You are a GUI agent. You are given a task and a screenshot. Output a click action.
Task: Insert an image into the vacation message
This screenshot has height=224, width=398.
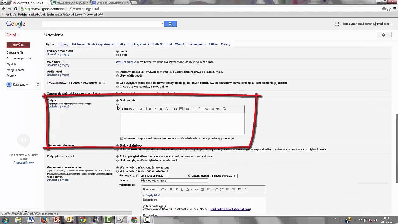(x=202, y=189)
